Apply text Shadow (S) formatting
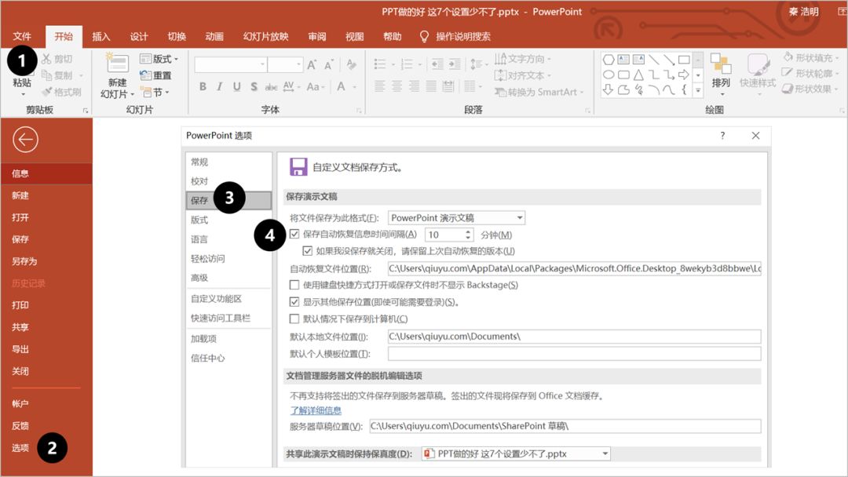The height and width of the screenshot is (477, 848). (254, 86)
